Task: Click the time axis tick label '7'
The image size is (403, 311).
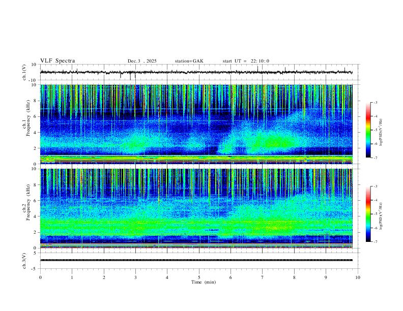Action: point(263,277)
